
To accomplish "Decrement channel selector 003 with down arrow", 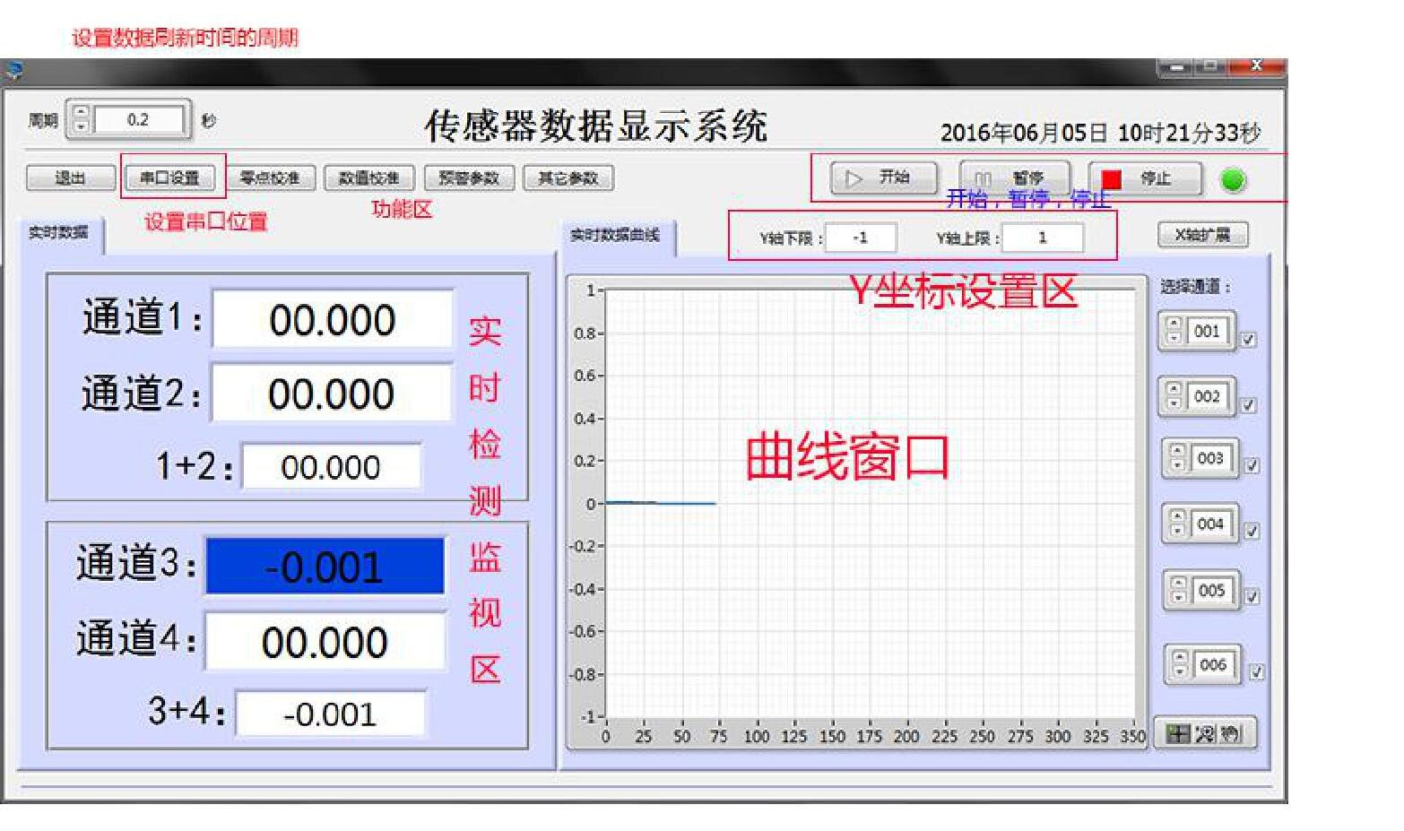I will [1178, 464].
